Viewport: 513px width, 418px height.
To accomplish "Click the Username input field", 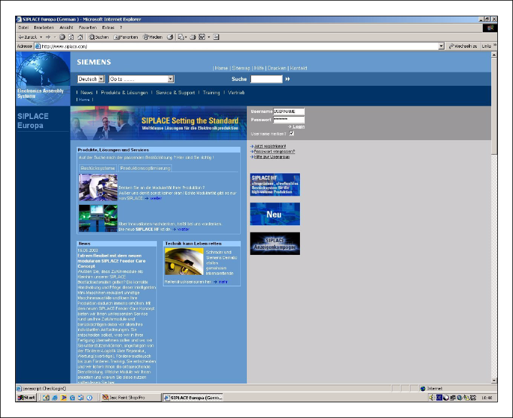I will point(288,111).
